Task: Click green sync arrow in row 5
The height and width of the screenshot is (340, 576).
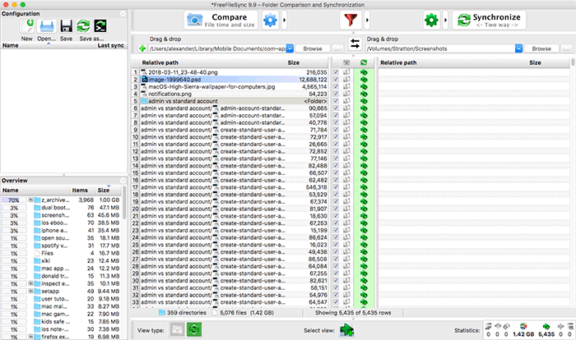Action: [364, 101]
